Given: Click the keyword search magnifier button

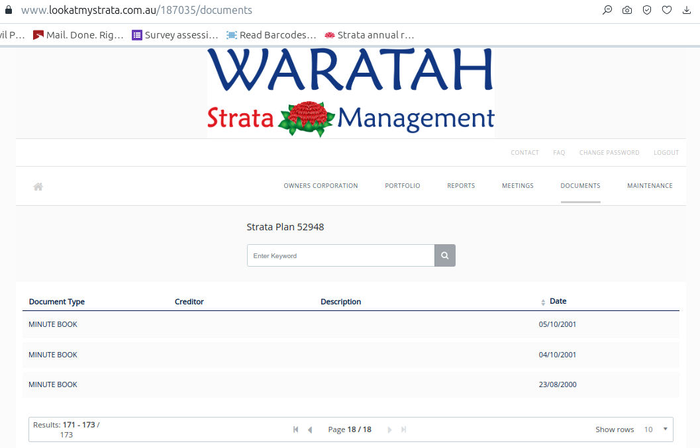Looking at the screenshot, I should pyautogui.click(x=444, y=255).
